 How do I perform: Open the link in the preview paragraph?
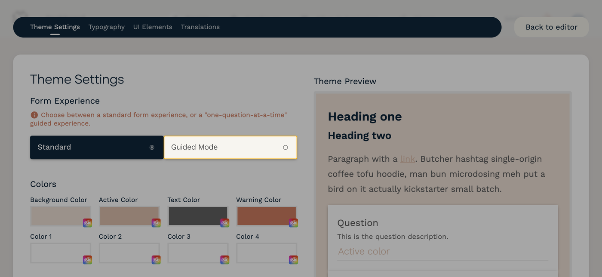point(407,159)
